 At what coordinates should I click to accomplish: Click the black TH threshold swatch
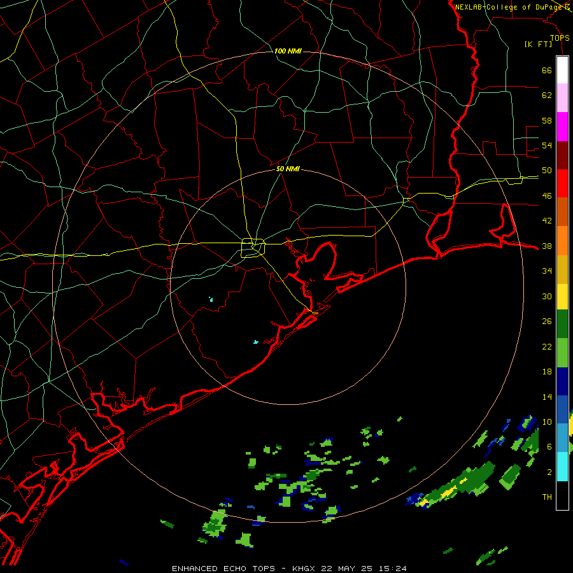[x=562, y=495]
